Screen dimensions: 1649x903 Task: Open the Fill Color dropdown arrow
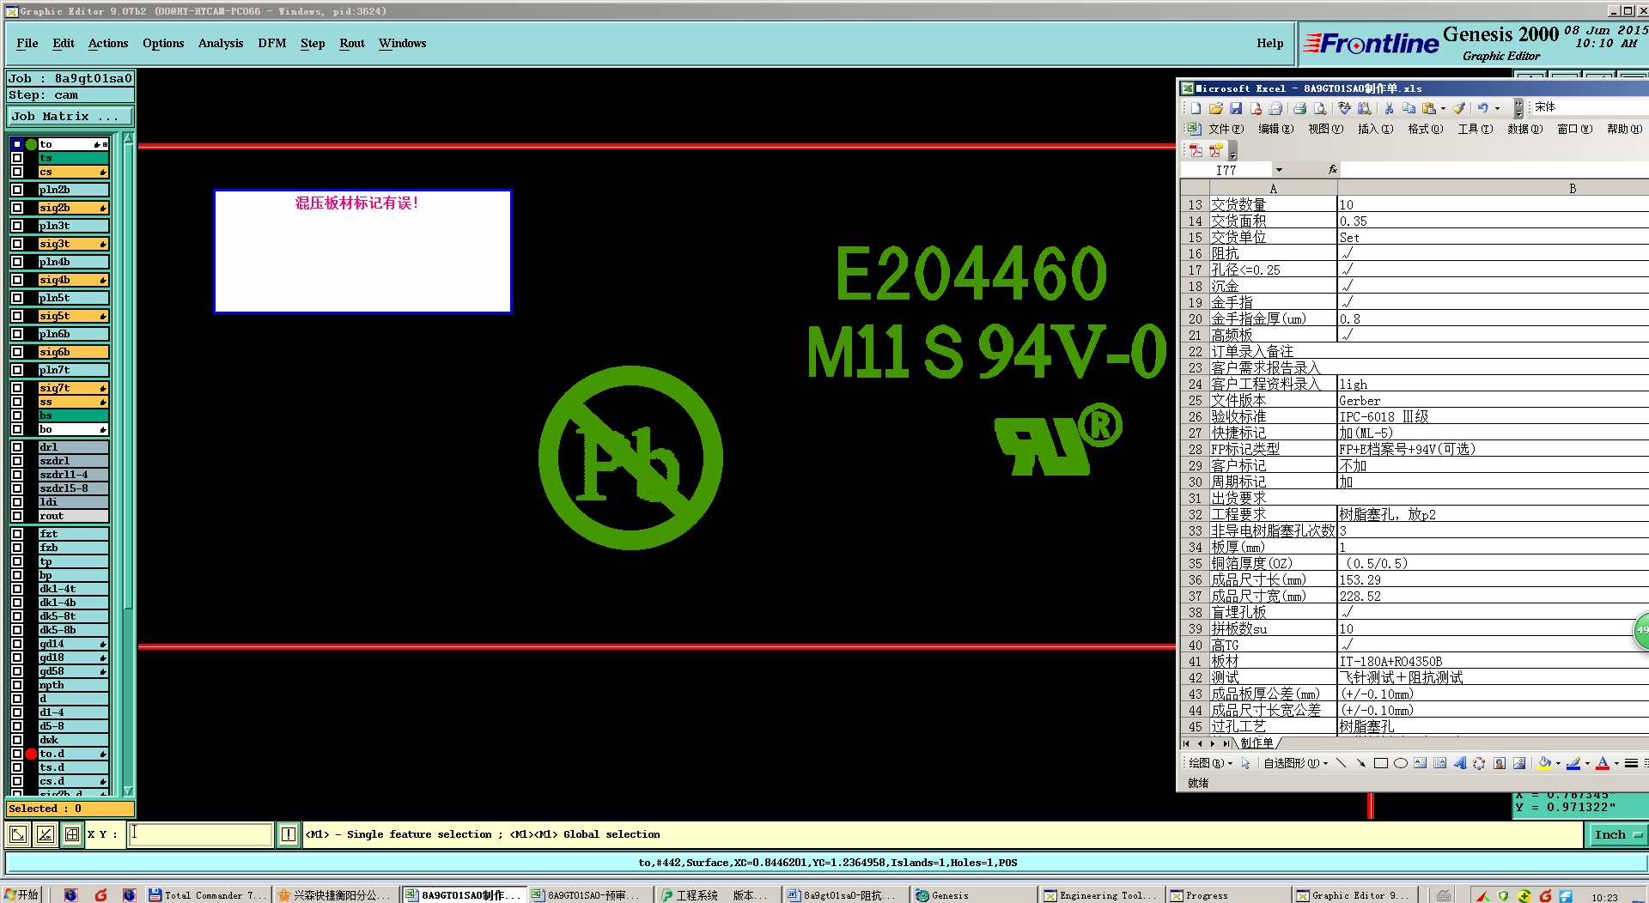[1558, 763]
